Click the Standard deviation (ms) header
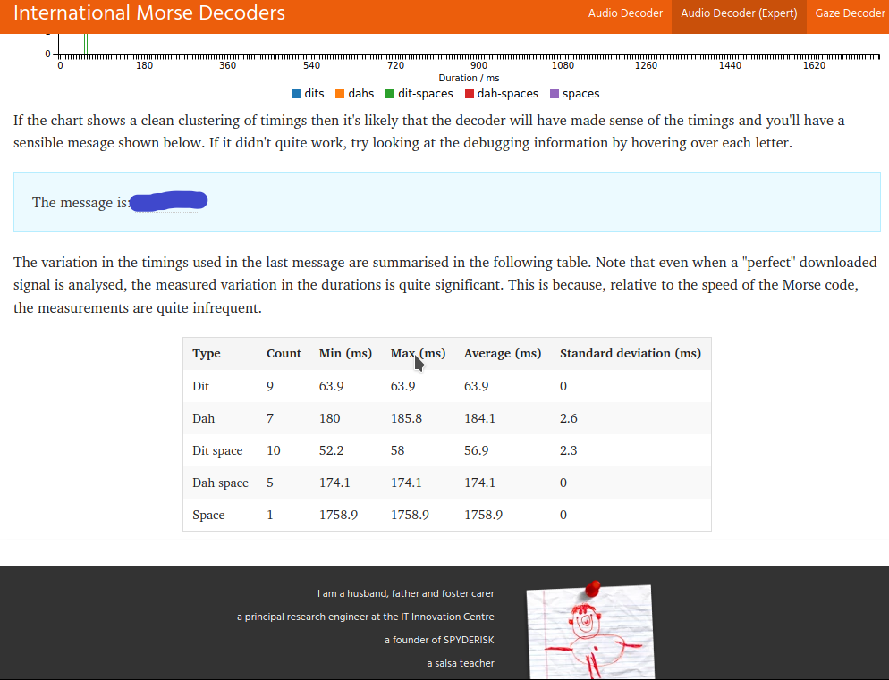The image size is (889, 680). [630, 354]
